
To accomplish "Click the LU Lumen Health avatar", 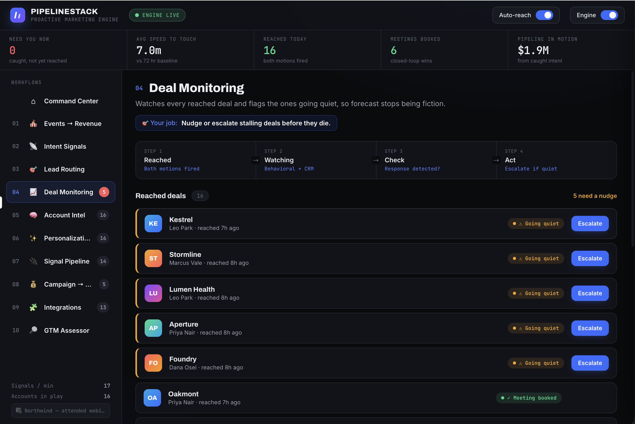I will (153, 294).
